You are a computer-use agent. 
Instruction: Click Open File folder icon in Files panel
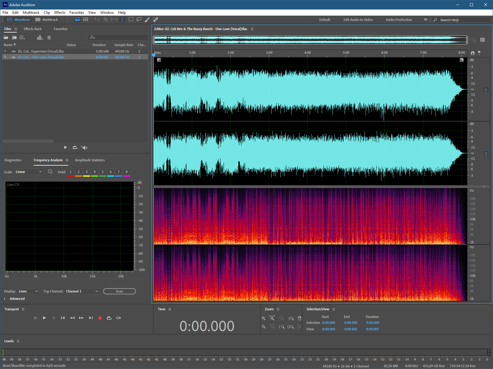pyautogui.click(x=6, y=37)
